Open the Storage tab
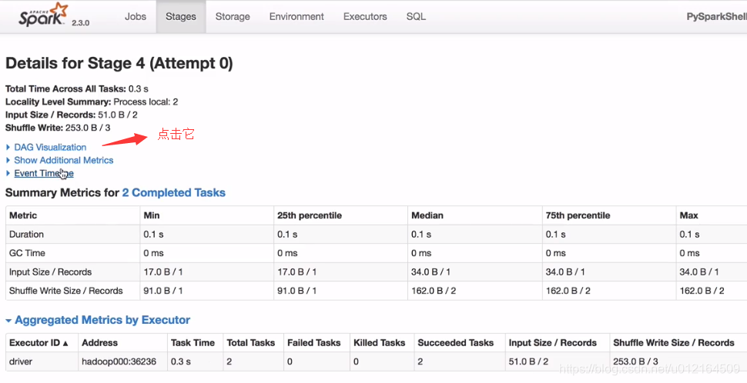 pyautogui.click(x=233, y=16)
